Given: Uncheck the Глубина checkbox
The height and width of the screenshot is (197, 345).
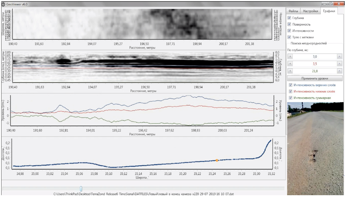Looking at the screenshot, I should click(x=289, y=18).
